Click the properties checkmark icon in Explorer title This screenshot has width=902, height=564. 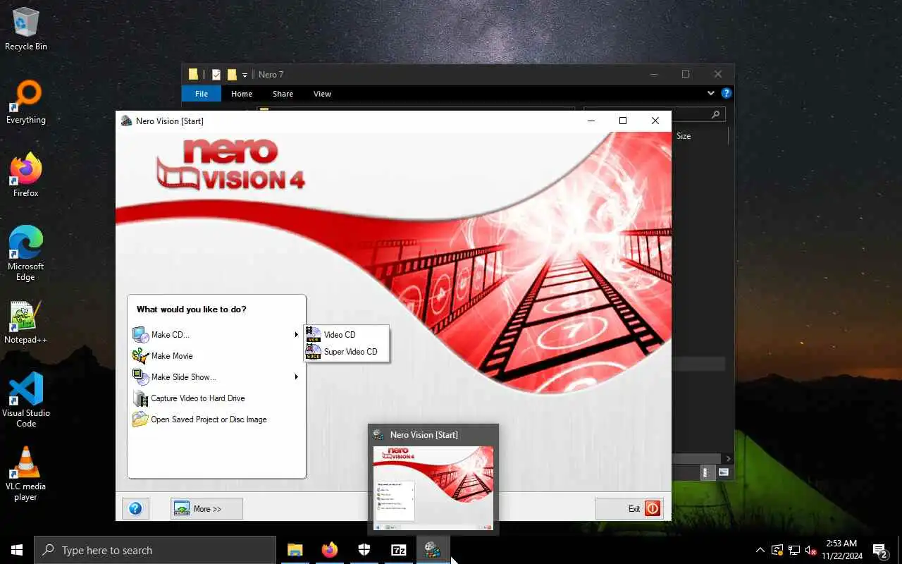click(216, 74)
